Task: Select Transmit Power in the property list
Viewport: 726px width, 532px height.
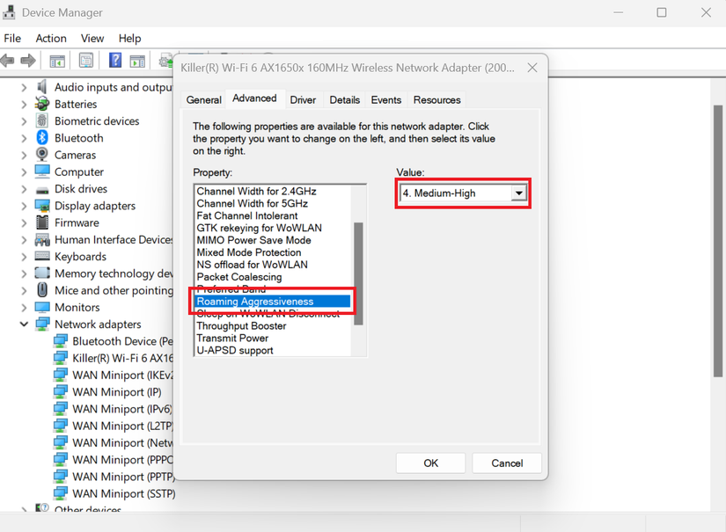Action: 232,338
